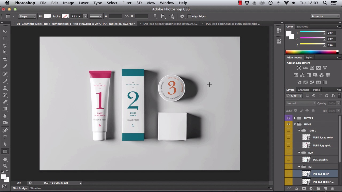
Task: Open macOS Spotlight search
Action: click(325, 3)
